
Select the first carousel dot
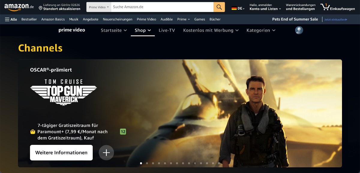pyautogui.click(x=141, y=163)
